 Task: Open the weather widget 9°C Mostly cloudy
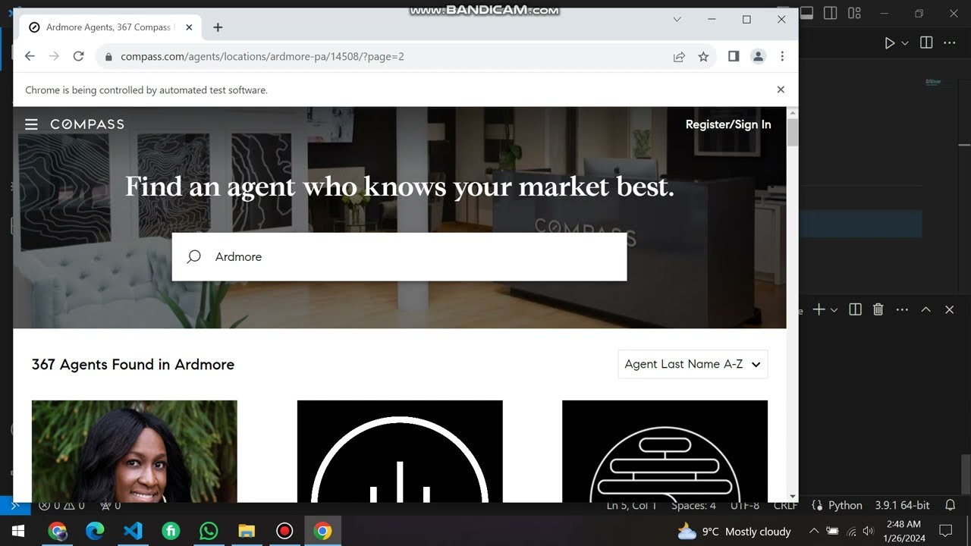click(x=734, y=531)
